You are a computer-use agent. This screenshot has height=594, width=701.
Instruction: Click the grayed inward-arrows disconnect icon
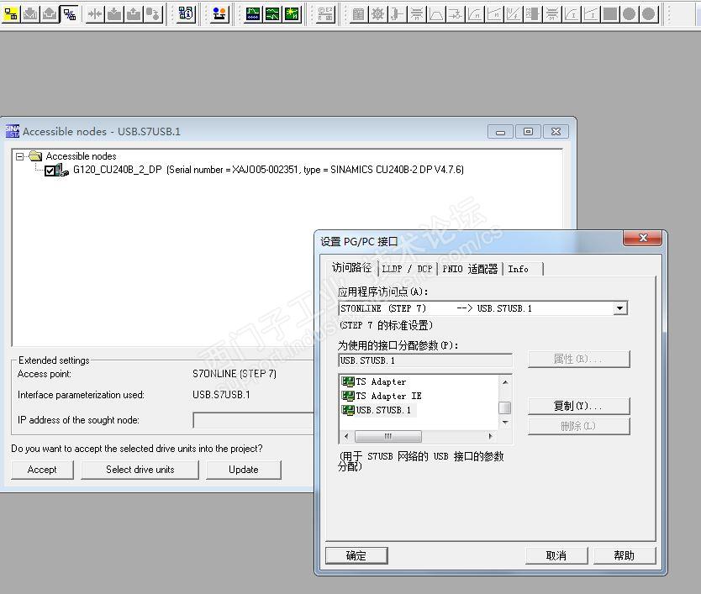click(x=95, y=14)
